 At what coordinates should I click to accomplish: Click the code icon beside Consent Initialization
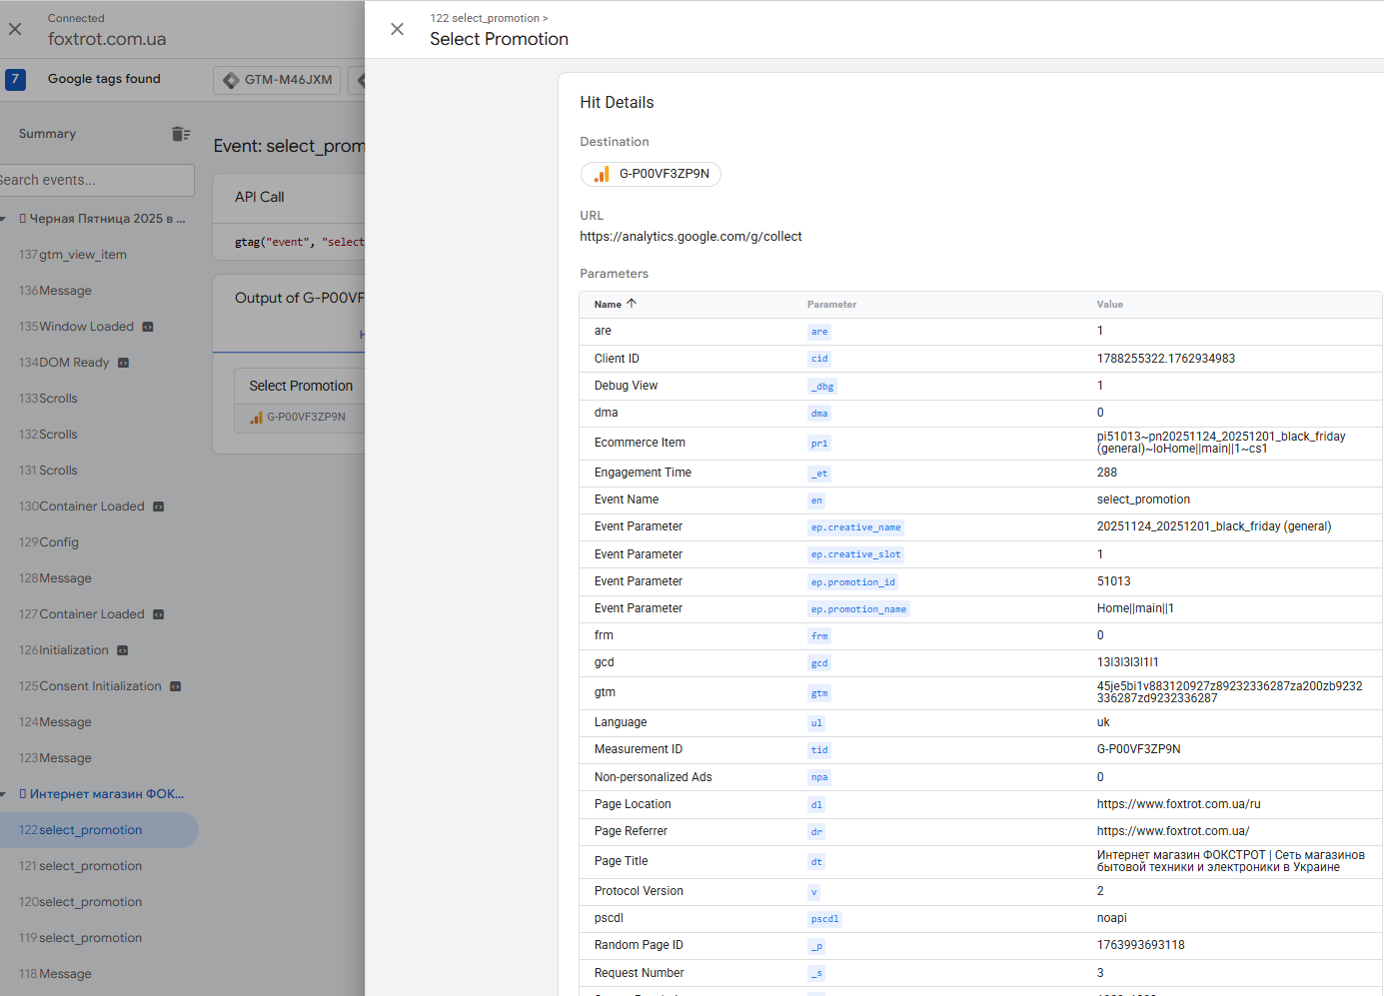(176, 686)
